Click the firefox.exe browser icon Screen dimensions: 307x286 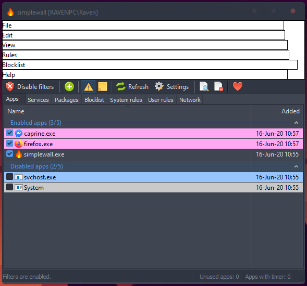click(x=19, y=144)
